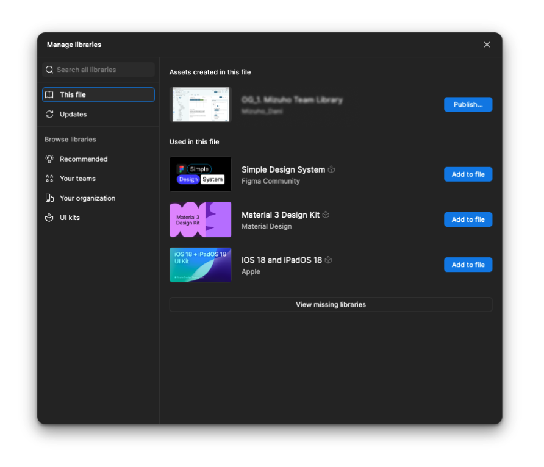Click the refresh icon beside Updates
544x467 pixels.
click(x=49, y=114)
